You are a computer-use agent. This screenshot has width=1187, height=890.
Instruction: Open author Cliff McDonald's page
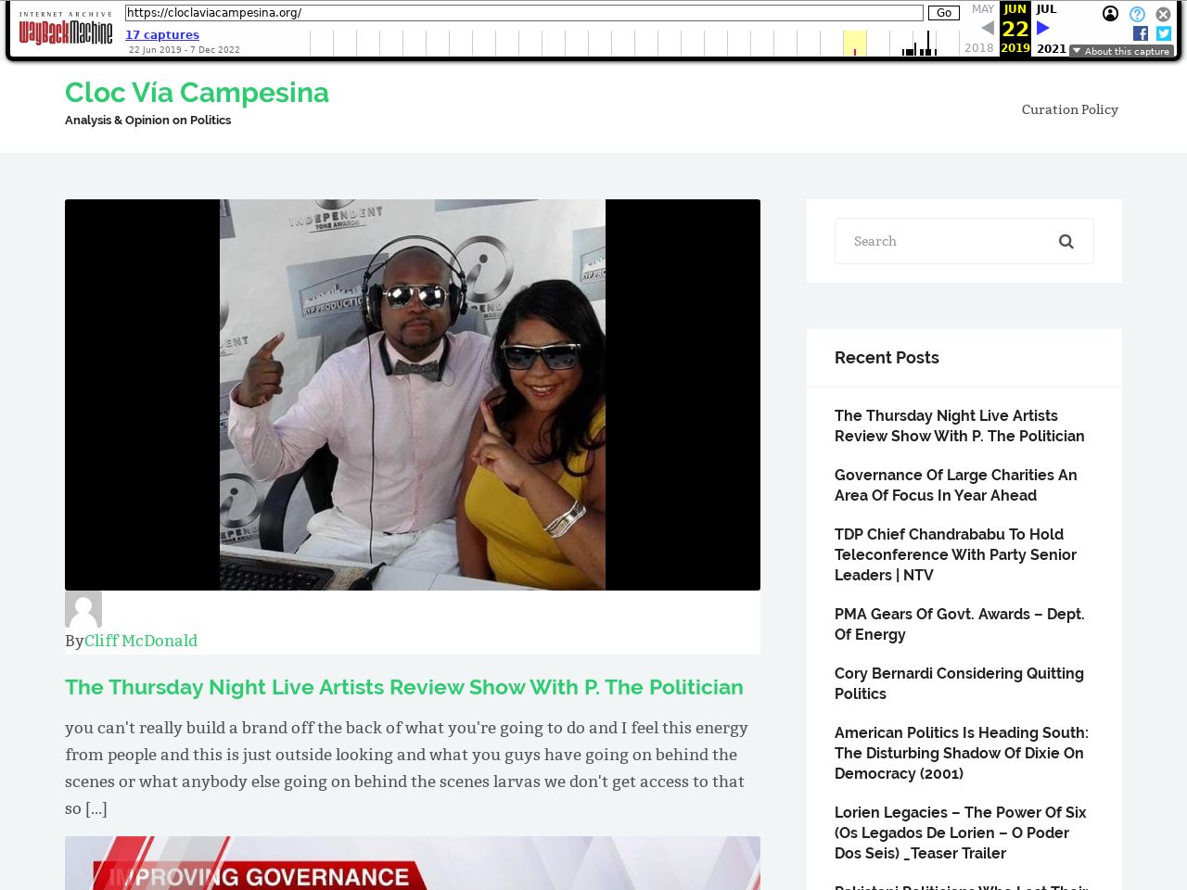(x=141, y=641)
